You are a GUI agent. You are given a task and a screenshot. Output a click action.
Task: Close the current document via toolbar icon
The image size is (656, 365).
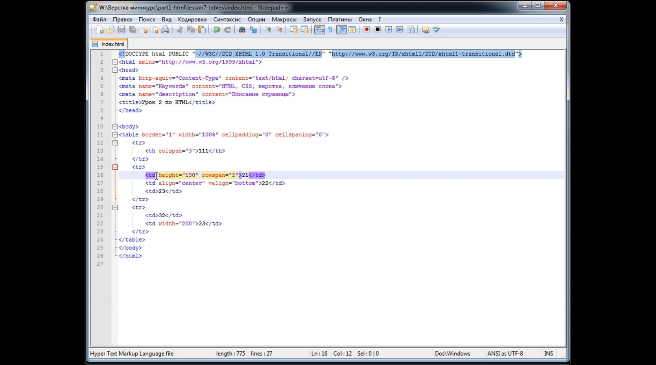pyautogui.click(x=144, y=30)
